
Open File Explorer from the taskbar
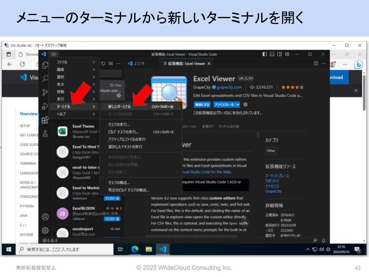pyautogui.click(x=148, y=249)
